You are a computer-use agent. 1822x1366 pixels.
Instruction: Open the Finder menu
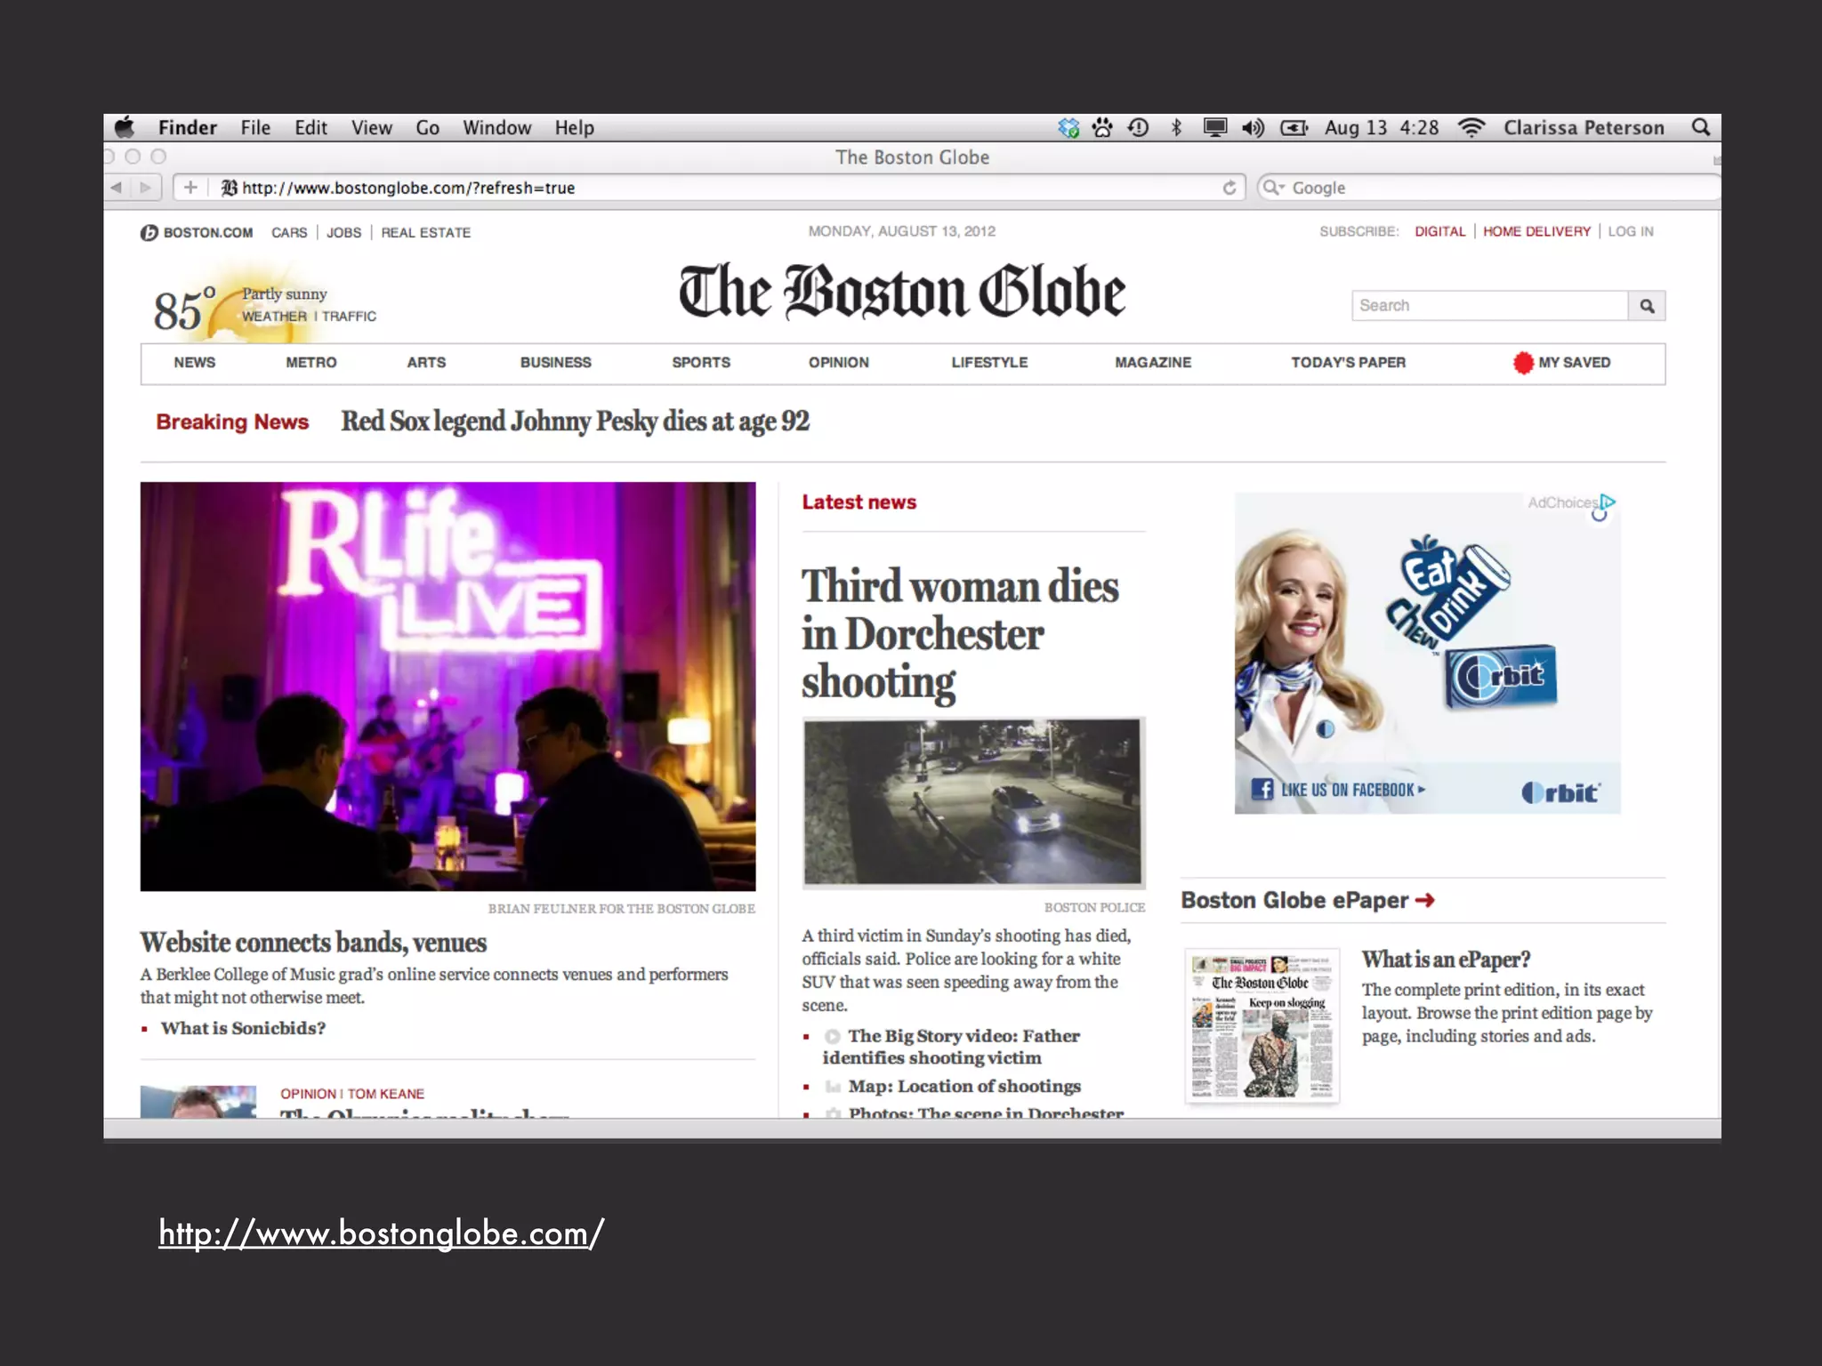click(x=188, y=128)
